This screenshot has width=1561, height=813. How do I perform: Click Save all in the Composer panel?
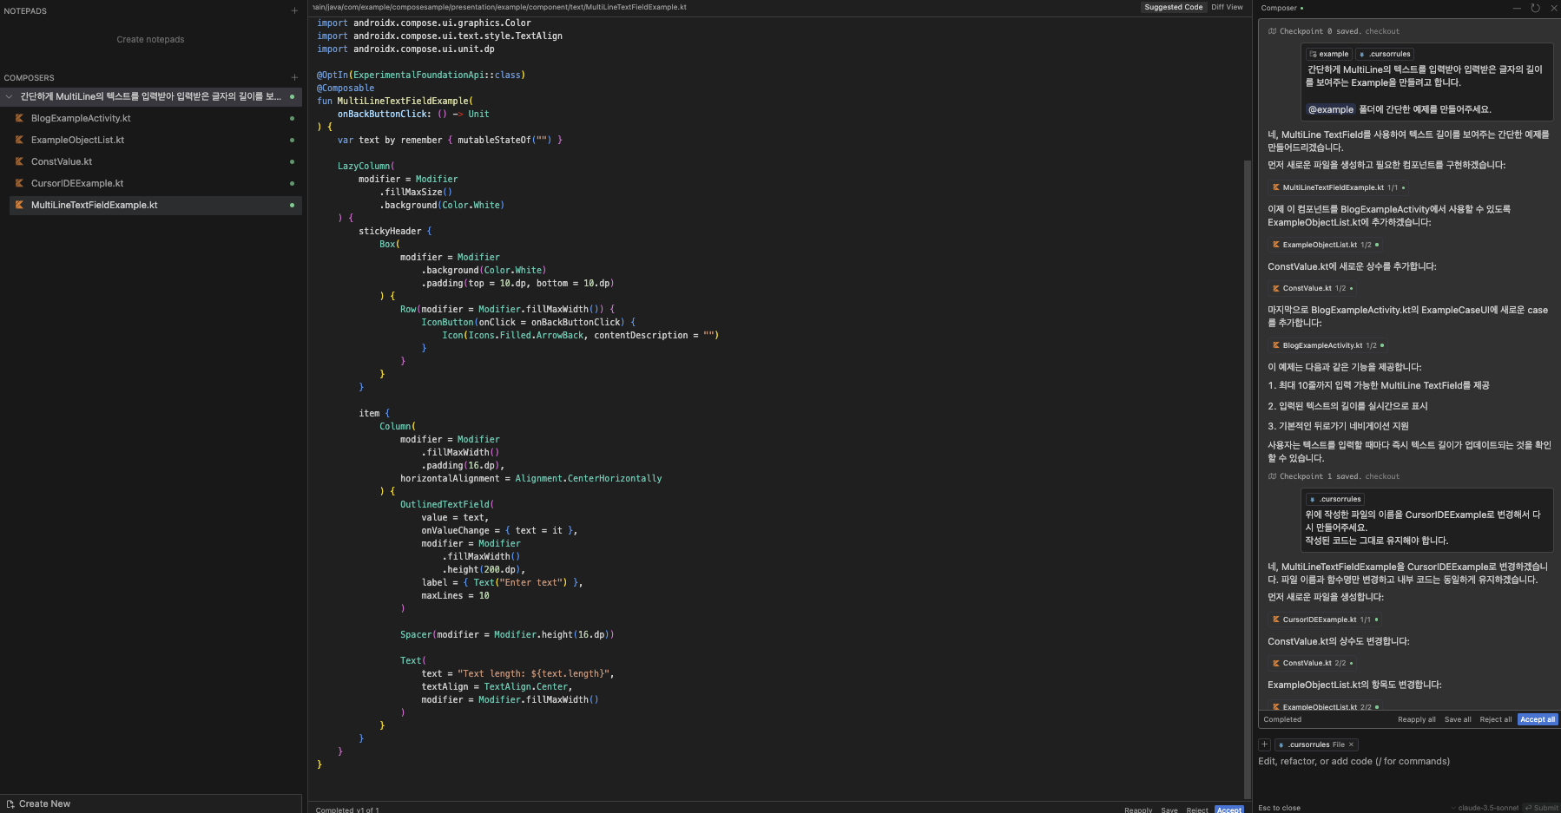1458,719
